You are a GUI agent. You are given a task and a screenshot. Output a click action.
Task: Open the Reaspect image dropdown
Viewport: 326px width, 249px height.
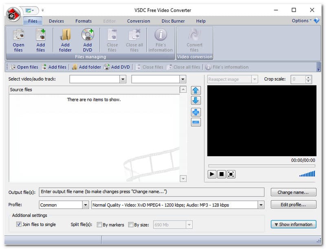pos(255,79)
